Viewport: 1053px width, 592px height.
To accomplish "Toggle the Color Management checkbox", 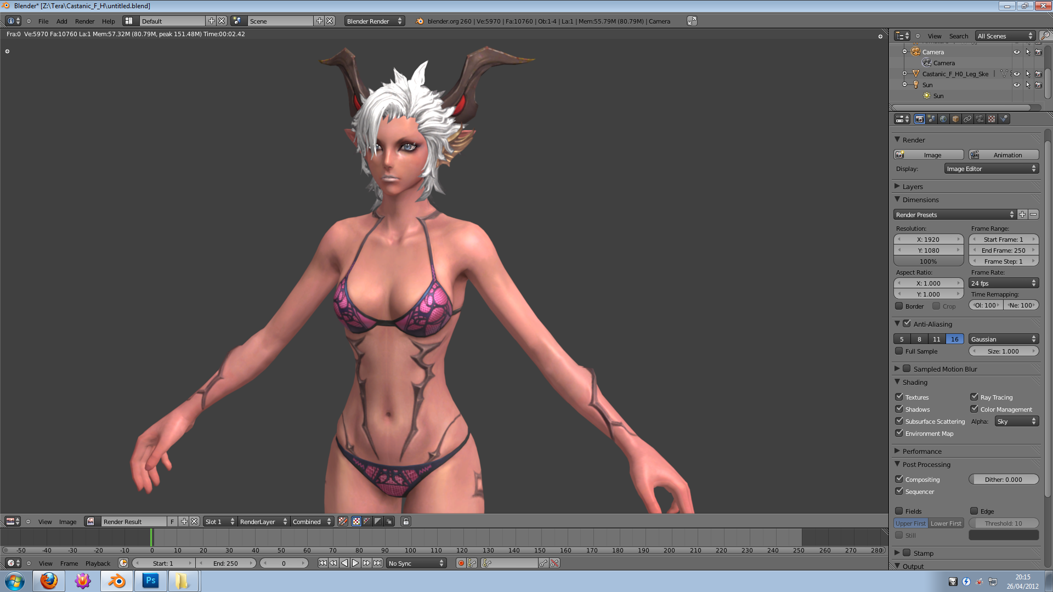I will click(974, 409).
